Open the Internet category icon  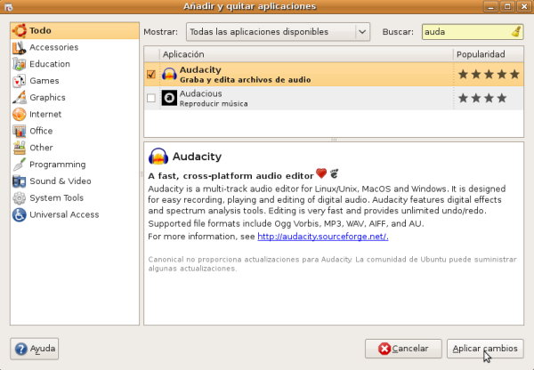(19, 114)
